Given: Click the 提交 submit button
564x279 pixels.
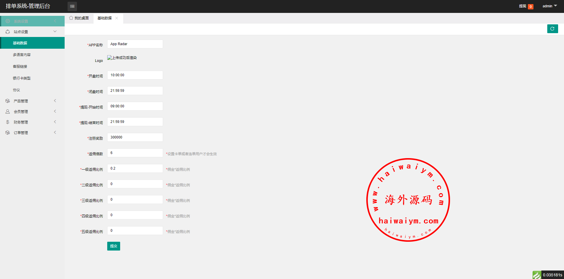Looking at the screenshot, I should (113, 246).
